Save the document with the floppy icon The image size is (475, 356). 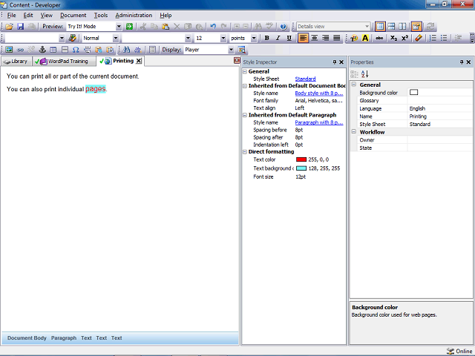(x=20, y=27)
